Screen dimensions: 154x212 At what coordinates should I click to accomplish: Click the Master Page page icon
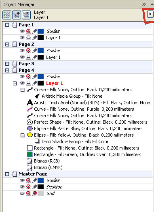(15, 174)
